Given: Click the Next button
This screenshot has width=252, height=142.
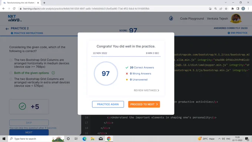Looking at the screenshot, I should tap(29, 132).
